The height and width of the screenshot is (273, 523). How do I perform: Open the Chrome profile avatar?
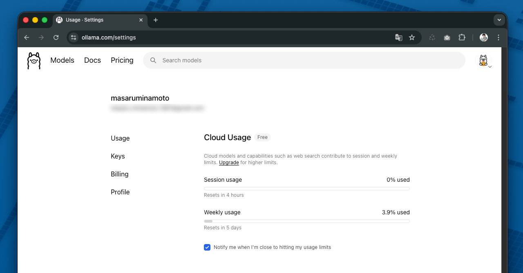[484, 37]
